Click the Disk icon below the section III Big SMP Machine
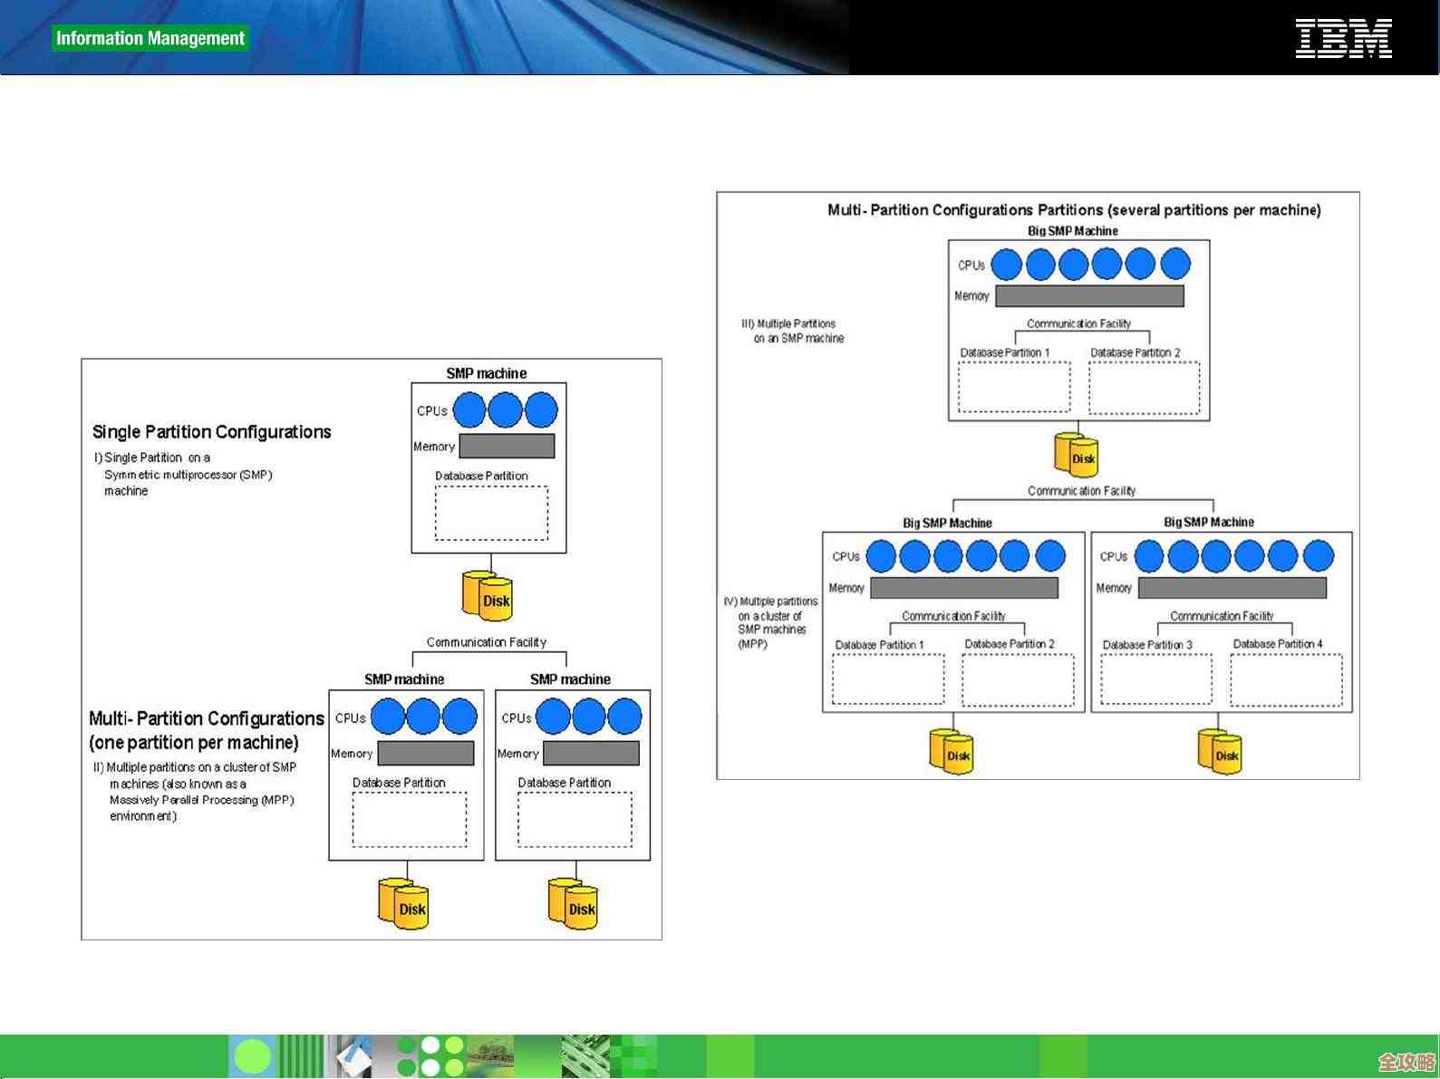1440x1079 pixels. click(x=1076, y=454)
